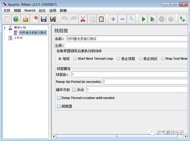190x141 pixels.
Task: Open the 运行 menu
Action: (42, 10)
